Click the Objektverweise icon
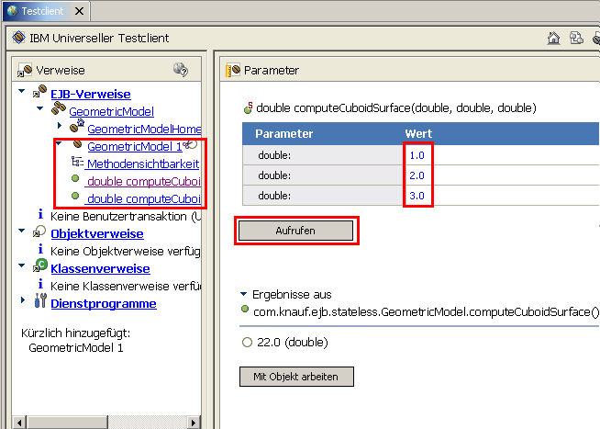The image size is (600, 429). click(39, 232)
